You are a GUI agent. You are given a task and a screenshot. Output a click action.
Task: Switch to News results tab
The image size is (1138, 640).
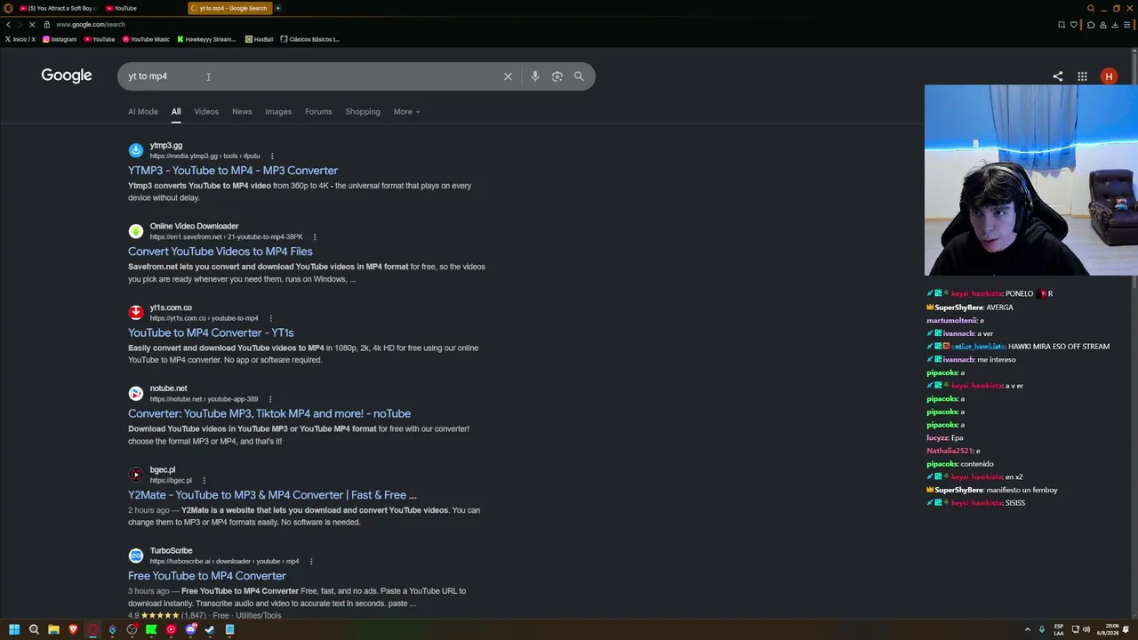click(x=242, y=112)
